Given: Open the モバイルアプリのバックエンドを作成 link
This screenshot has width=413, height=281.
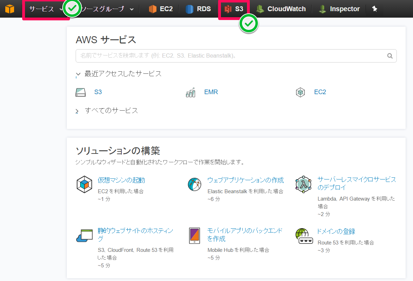Looking at the screenshot, I should coord(245,235).
